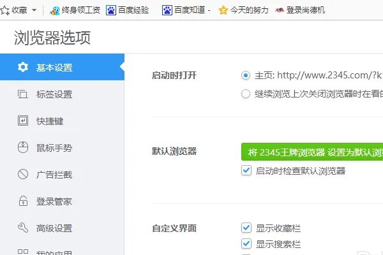Expand the 收藏 dropdown arrow

[x=34, y=10]
